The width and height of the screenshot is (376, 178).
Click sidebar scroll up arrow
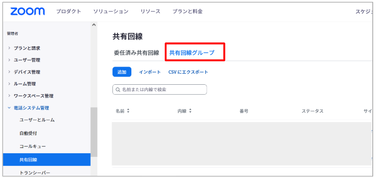[94, 25]
